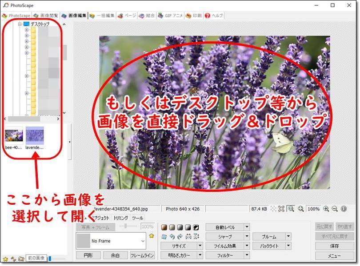Open the 結合 combine tab
The width and height of the screenshot is (360, 266).
[x=147, y=16]
